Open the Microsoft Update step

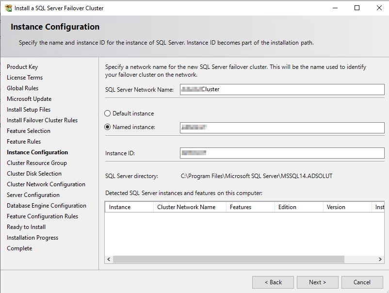(29, 99)
